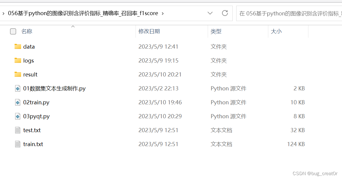Reverse sort order using the 名称 column arrow
The height and width of the screenshot is (179, 342).
tap(73, 26)
